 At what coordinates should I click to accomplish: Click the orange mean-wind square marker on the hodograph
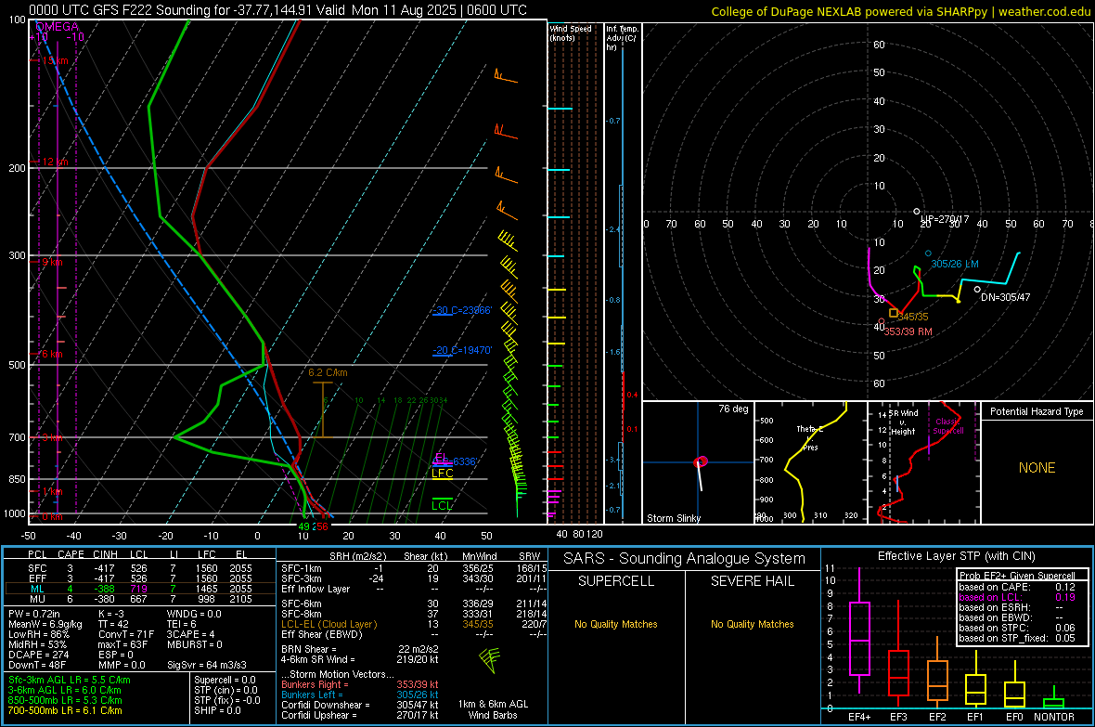pos(894,313)
